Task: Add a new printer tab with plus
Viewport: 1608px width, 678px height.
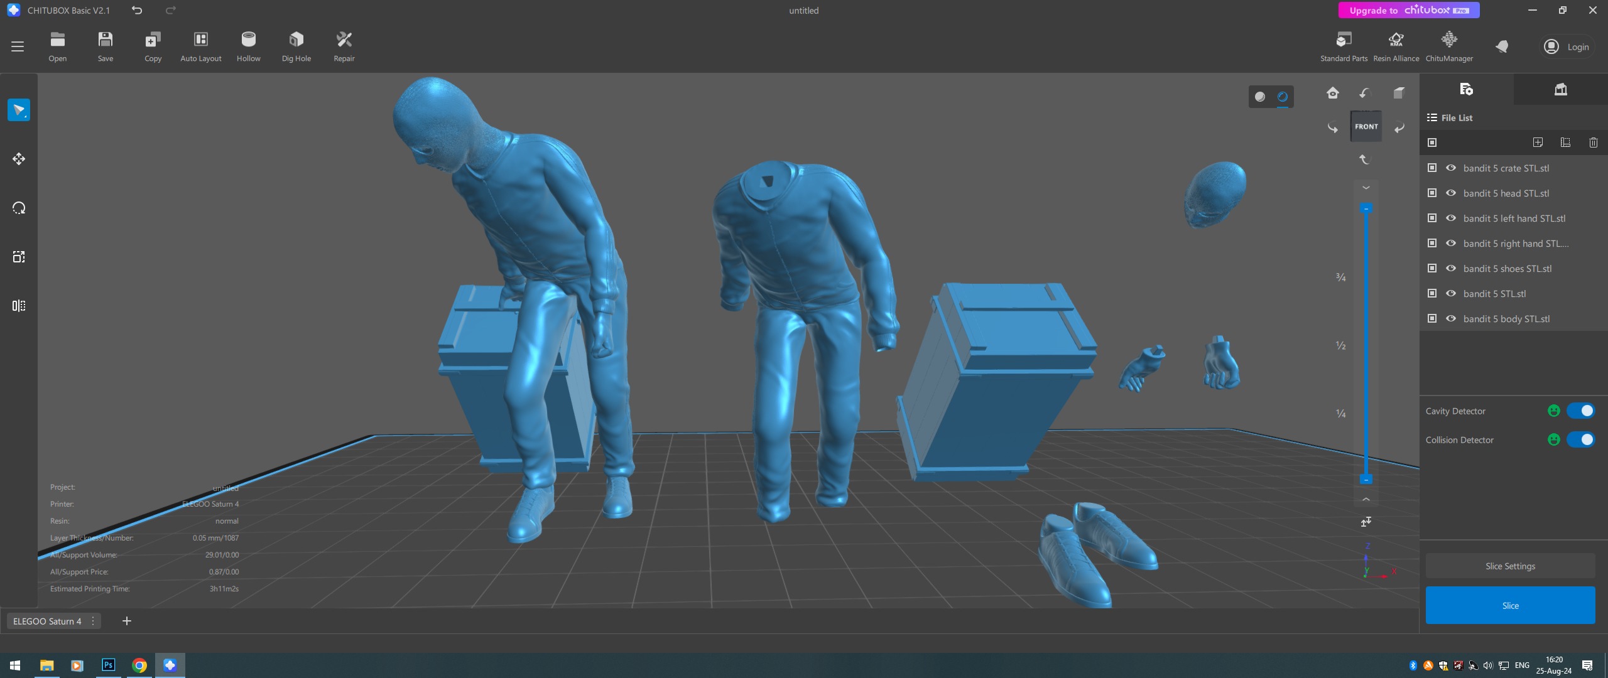Action: coord(126,621)
